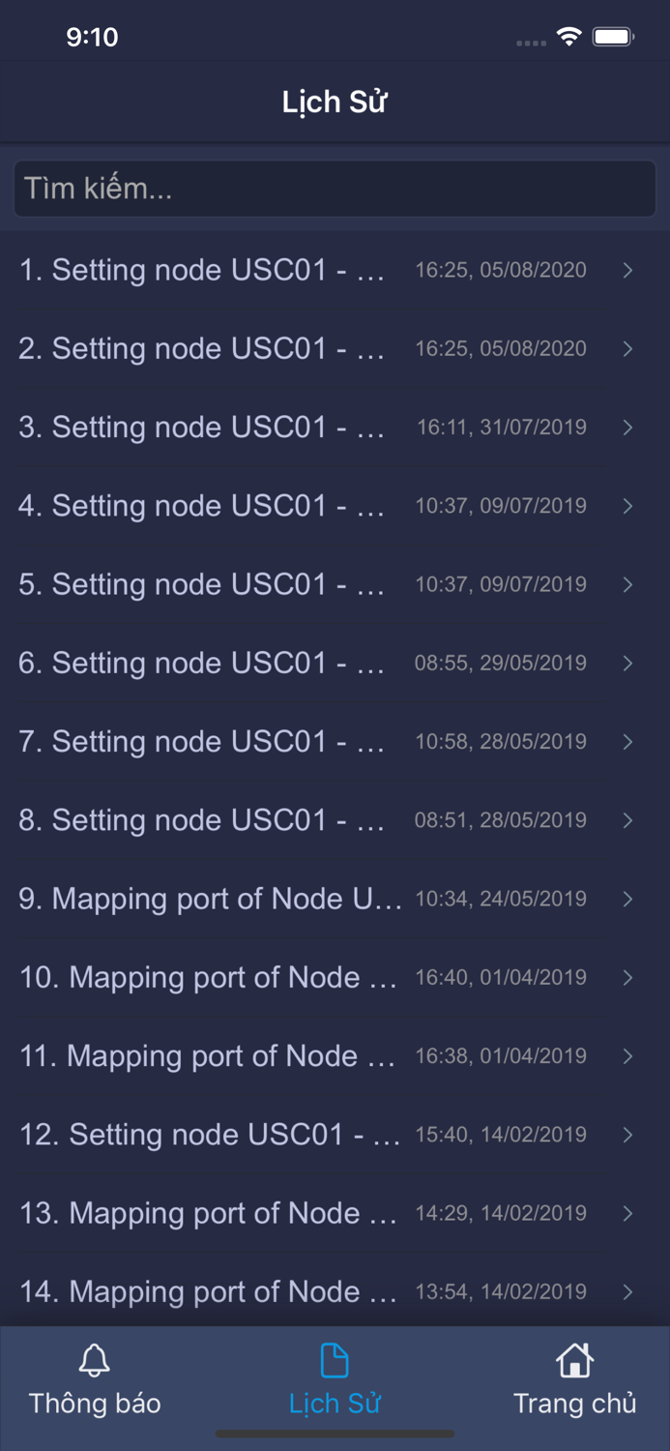The height and width of the screenshot is (1451, 670).
Task: Tap the home icon above Trang chủ label
Action: pyautogui.click(x=574, y=1359)
